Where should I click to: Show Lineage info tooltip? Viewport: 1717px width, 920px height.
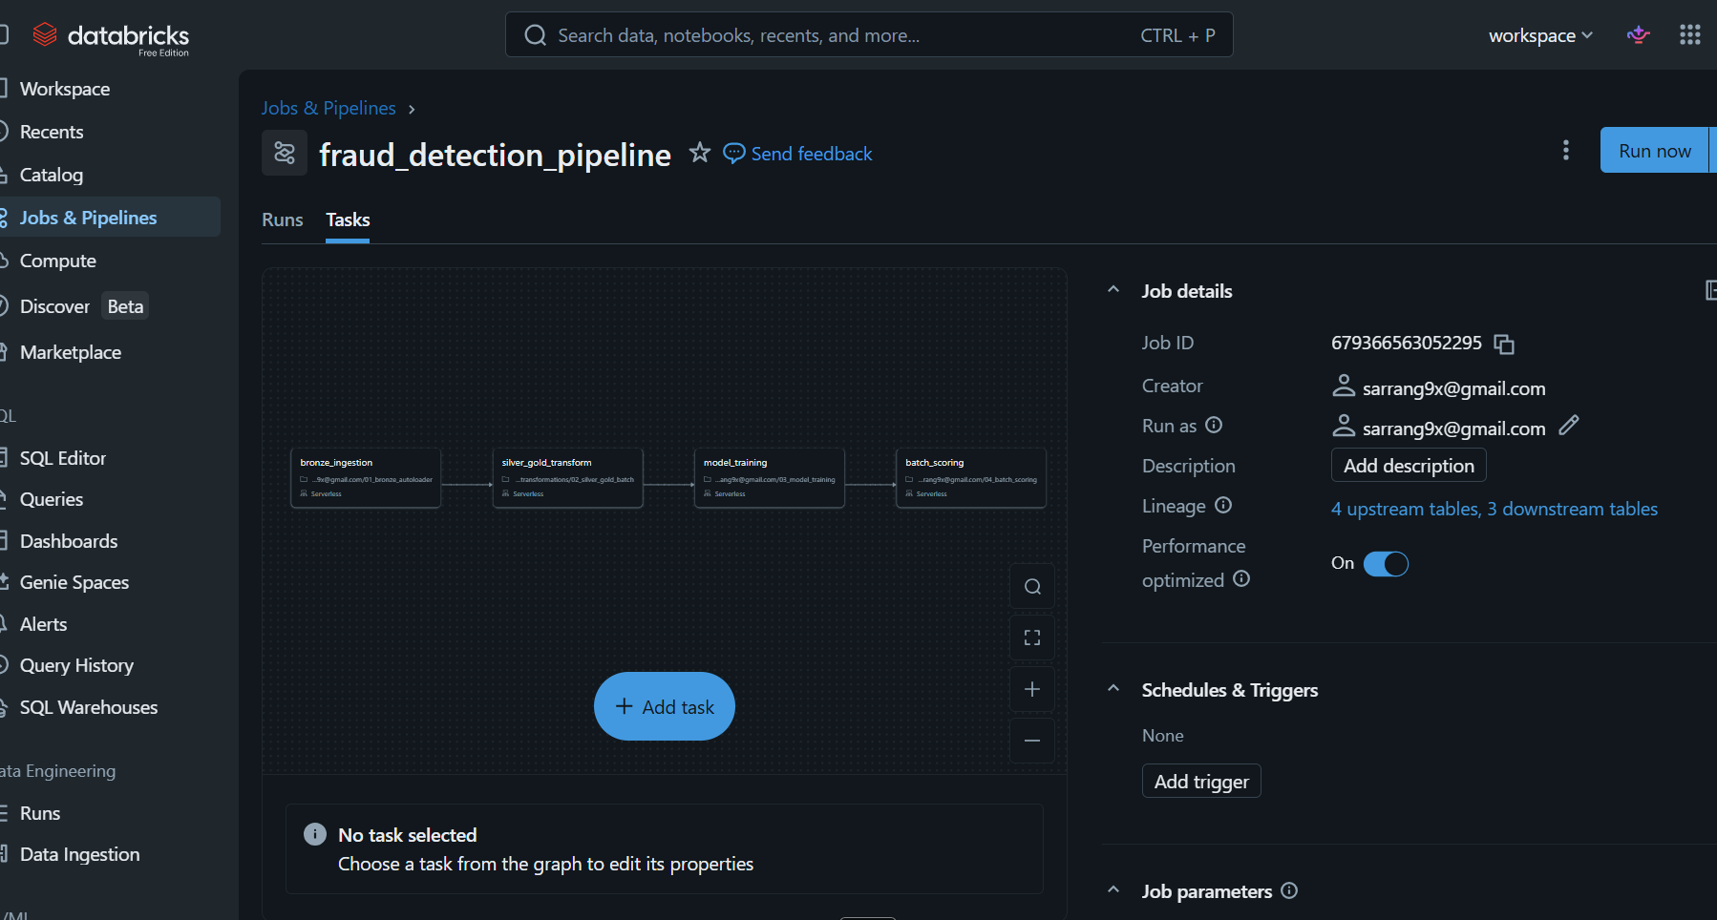pos(1223,505)
